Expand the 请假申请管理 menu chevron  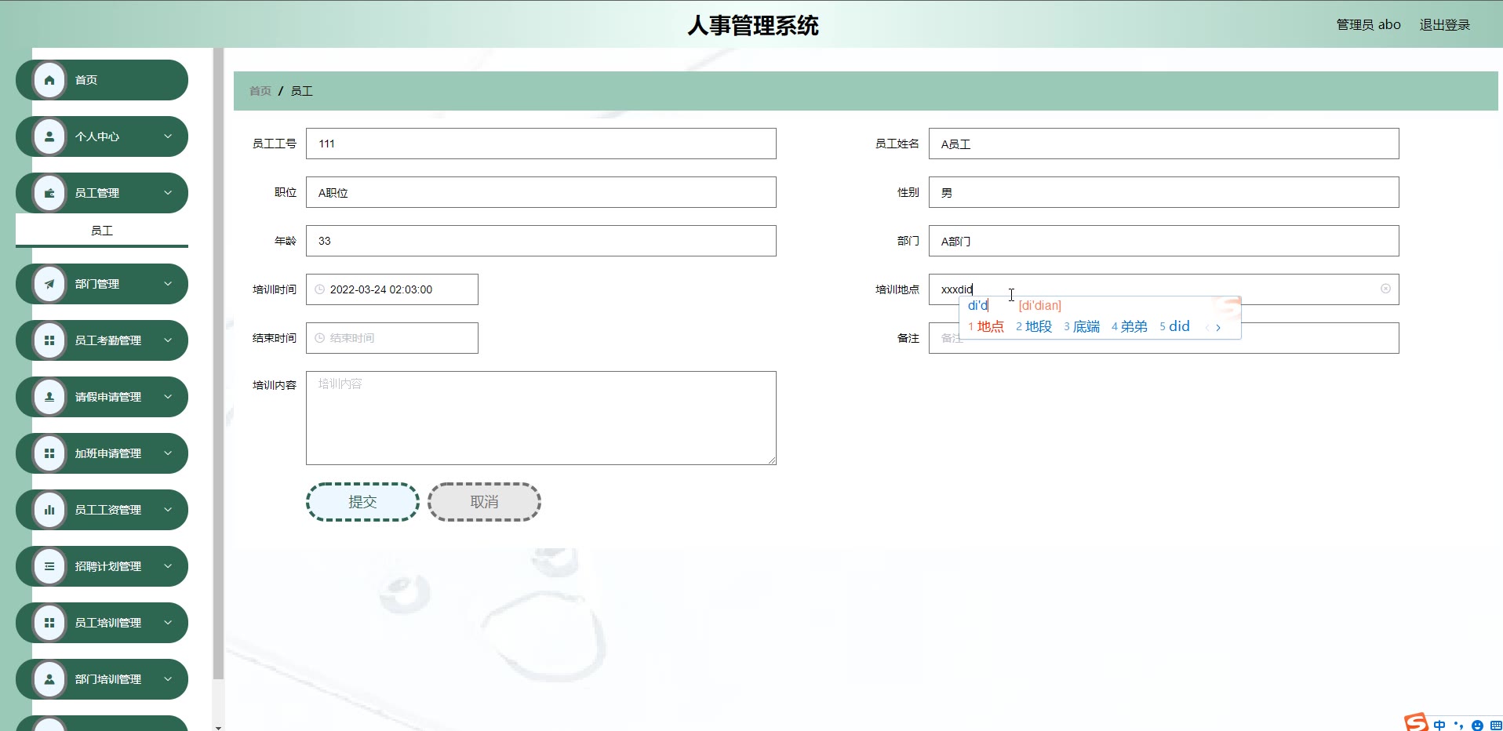pyautogui.click(x=168, y=397)
